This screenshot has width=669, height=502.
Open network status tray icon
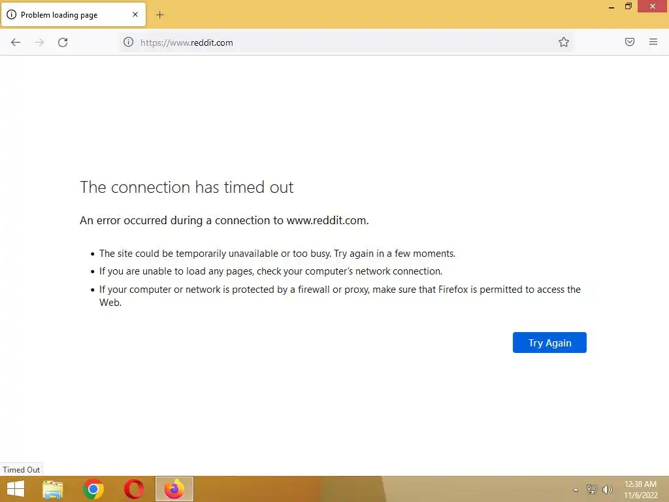click(592, 489)
